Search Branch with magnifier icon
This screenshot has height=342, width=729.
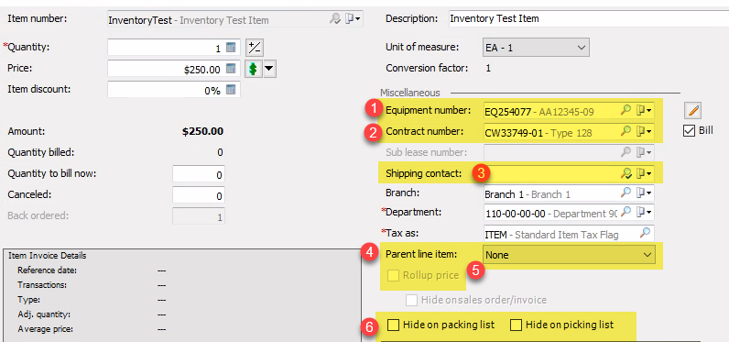[x=626, y=192]
